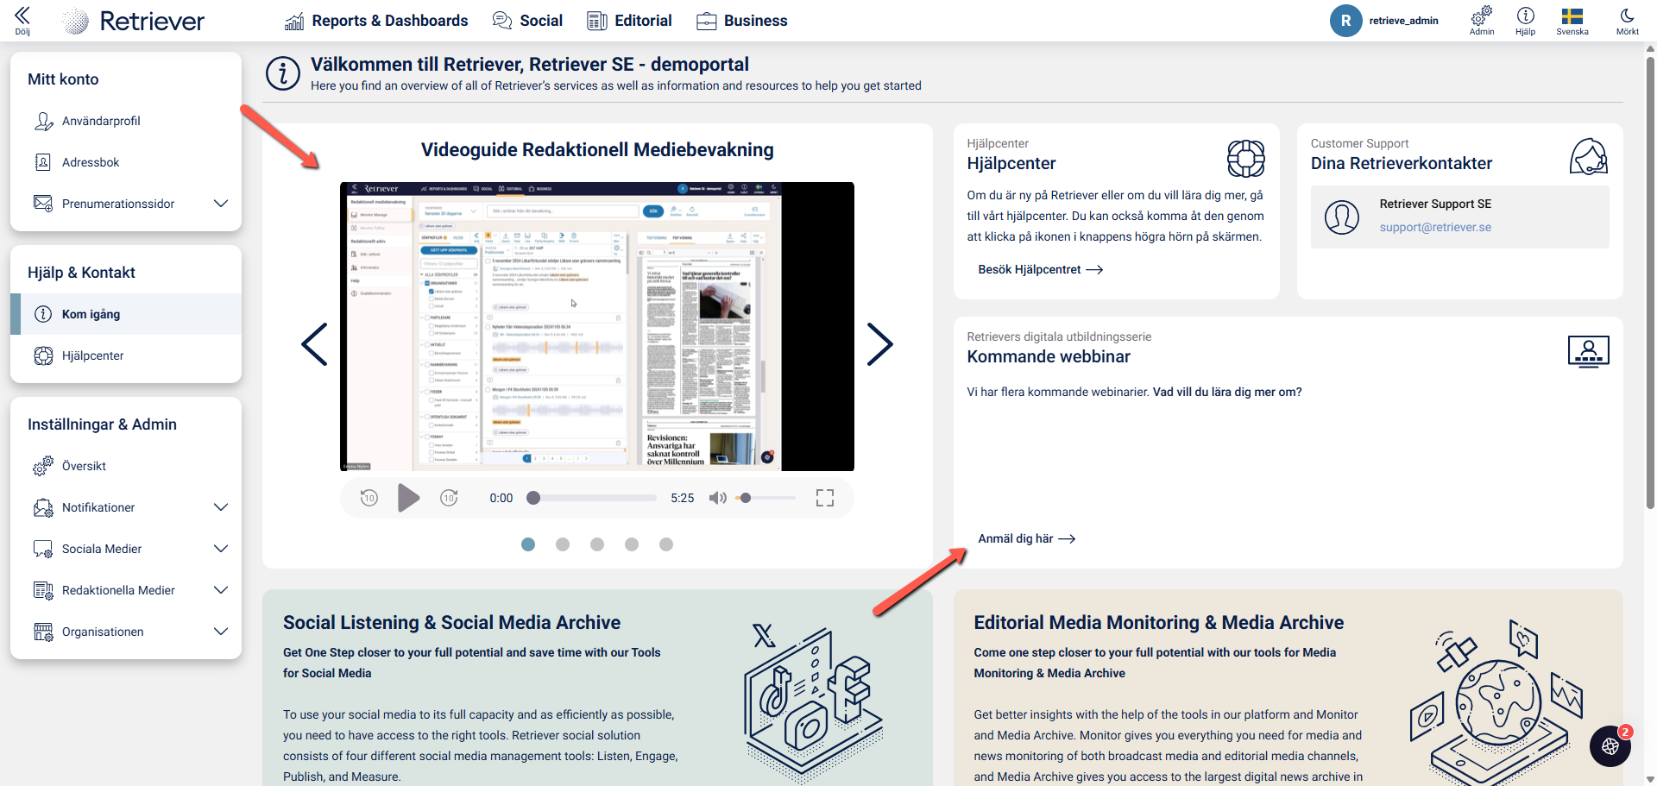The width and height of the screenshot is (1657, 786).
Task: Click the video guide preview thumbnail
Action: (x=597, y=326)
